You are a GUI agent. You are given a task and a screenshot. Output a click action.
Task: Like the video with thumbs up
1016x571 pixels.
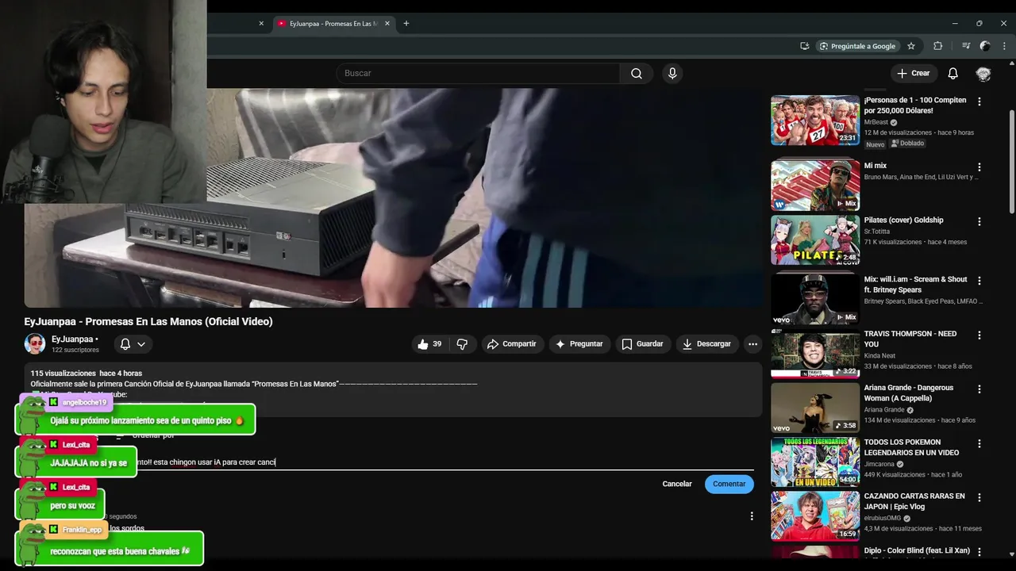429,344
